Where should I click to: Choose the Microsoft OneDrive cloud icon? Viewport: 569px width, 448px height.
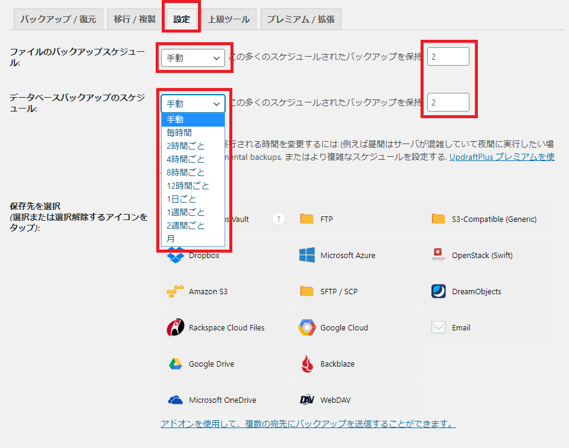coord(175,400)
